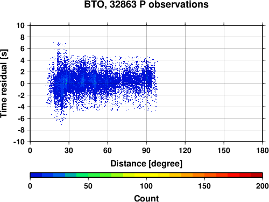Viewport: 269px width, 202px height.
Task: Click y-axis tick label '-6'
Action: click(22, 119)
